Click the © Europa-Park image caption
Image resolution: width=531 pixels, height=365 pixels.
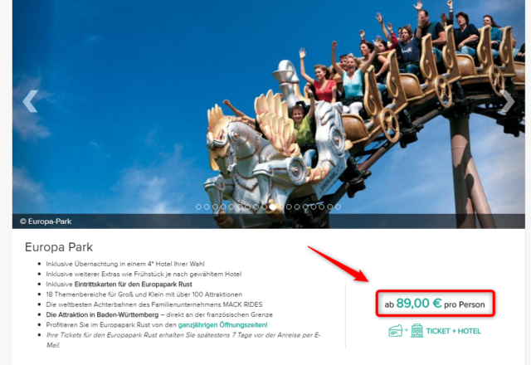point(46,221)
